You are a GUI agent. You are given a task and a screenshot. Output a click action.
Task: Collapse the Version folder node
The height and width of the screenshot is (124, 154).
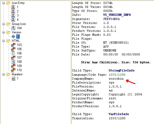(3, 32)
